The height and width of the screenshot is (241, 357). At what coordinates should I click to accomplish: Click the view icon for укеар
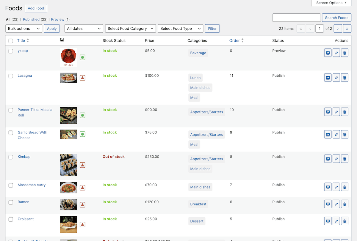tap(328, 53)
